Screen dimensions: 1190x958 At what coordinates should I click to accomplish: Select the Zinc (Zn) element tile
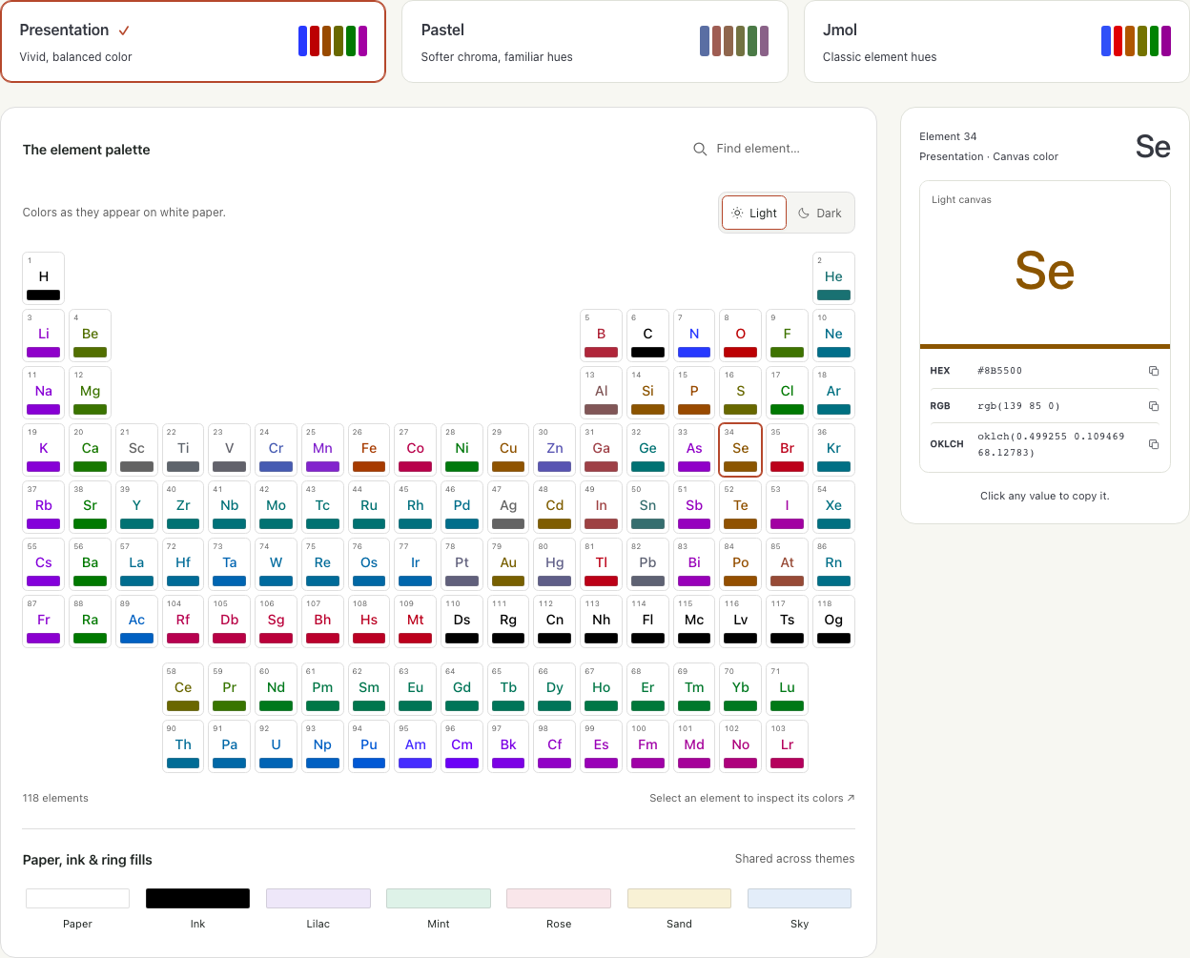click(555, 449)
